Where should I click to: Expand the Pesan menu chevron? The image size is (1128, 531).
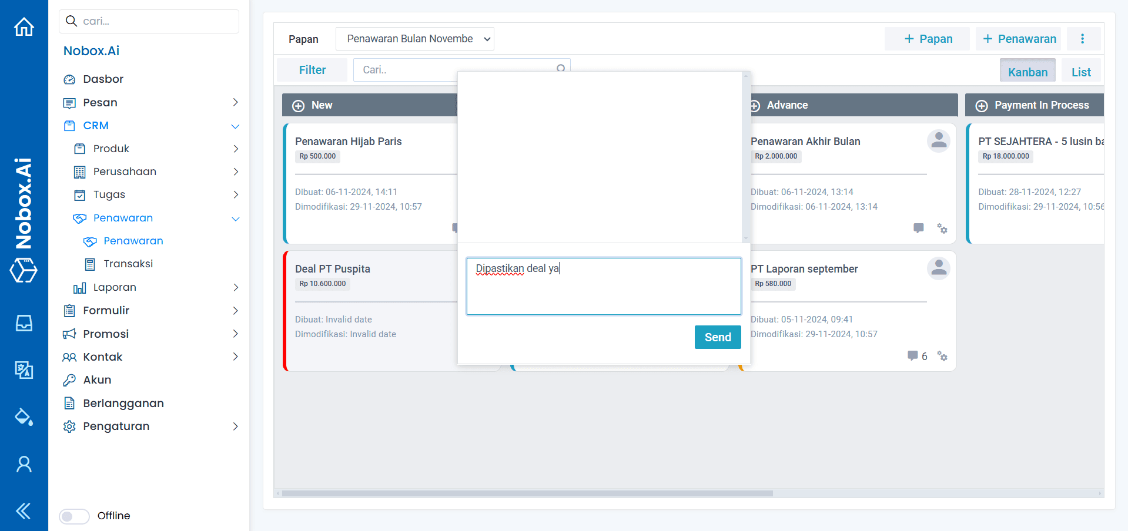[x=235, y=102]
